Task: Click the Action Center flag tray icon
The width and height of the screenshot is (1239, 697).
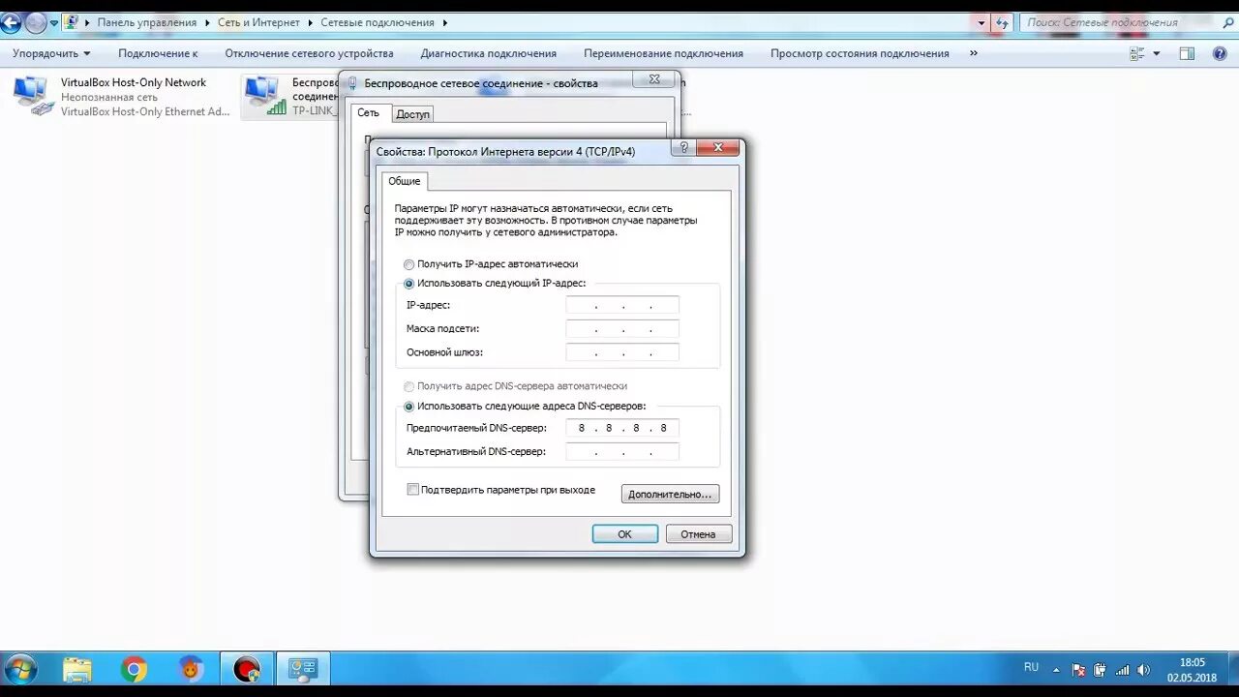Action: [1078, 670]
